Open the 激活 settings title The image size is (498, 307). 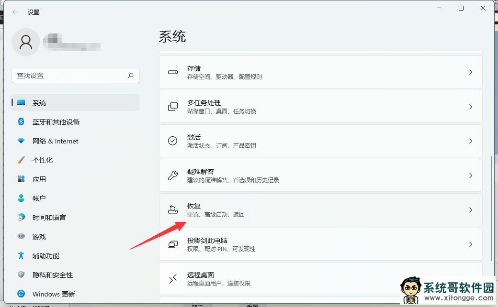(x=194, y=137)
